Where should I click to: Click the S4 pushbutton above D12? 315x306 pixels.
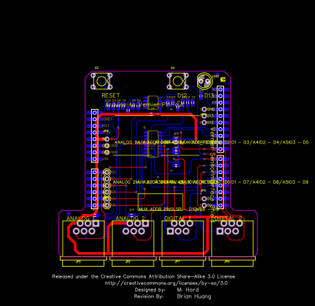coord(178,81)
